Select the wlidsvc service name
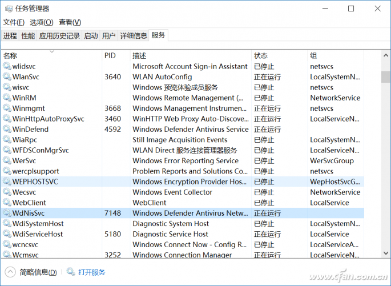Viewport: 391px width, 286px height. 24,66
